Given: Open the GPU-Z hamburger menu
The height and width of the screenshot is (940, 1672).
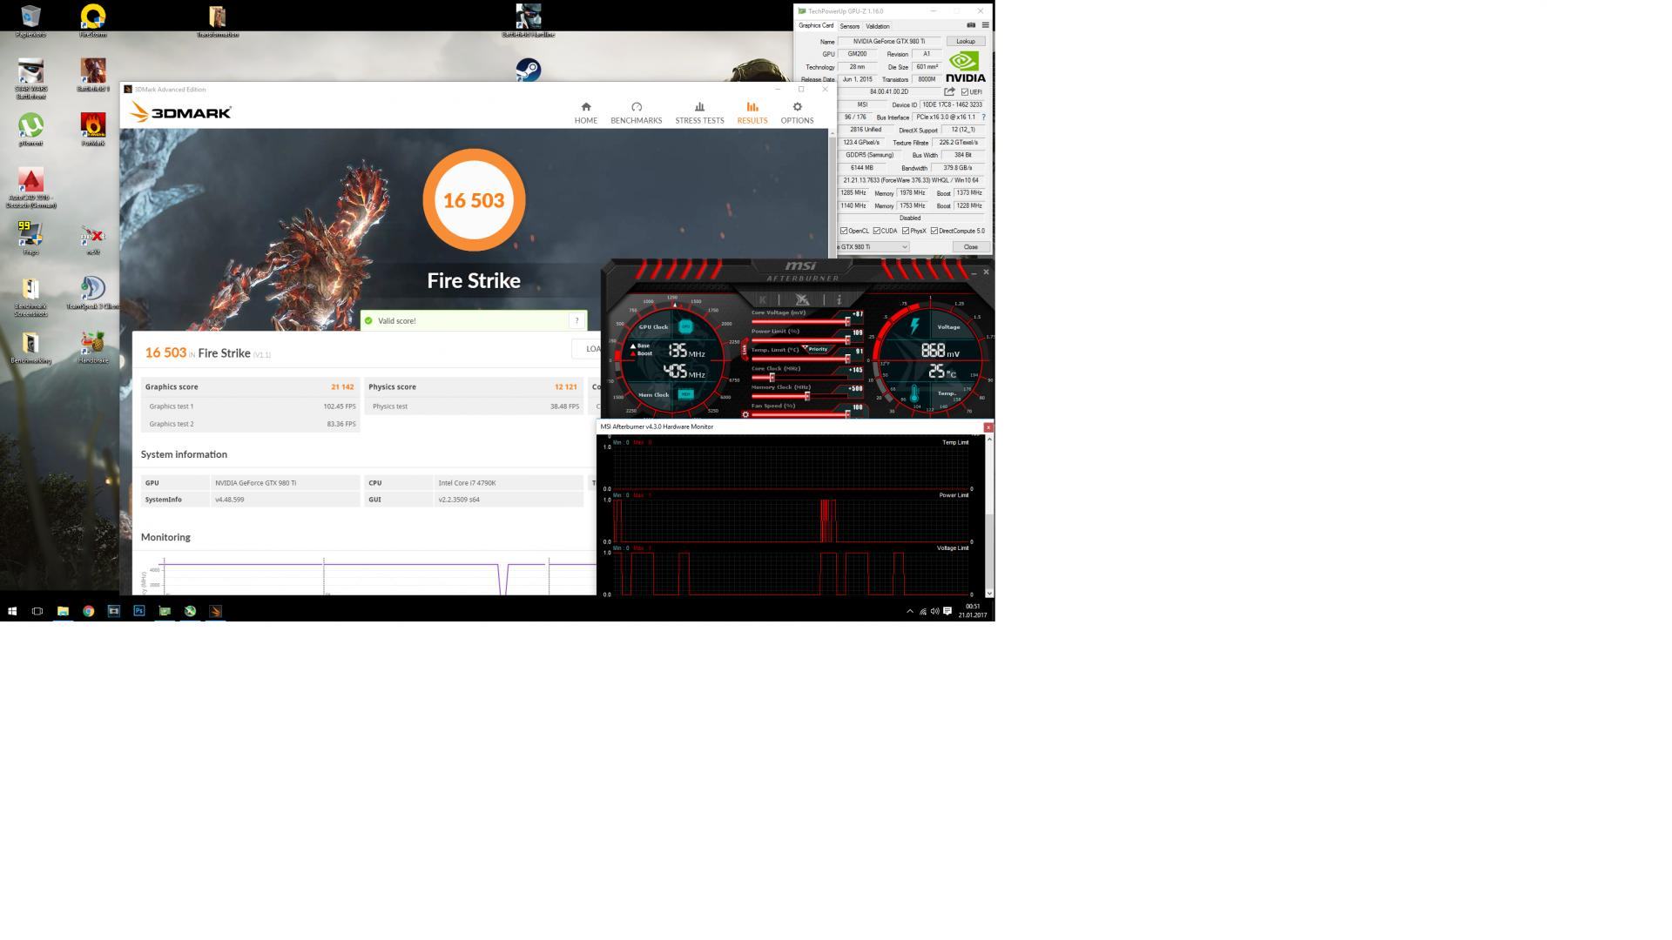Looking at the screenshot, I should tap(985, 25).
